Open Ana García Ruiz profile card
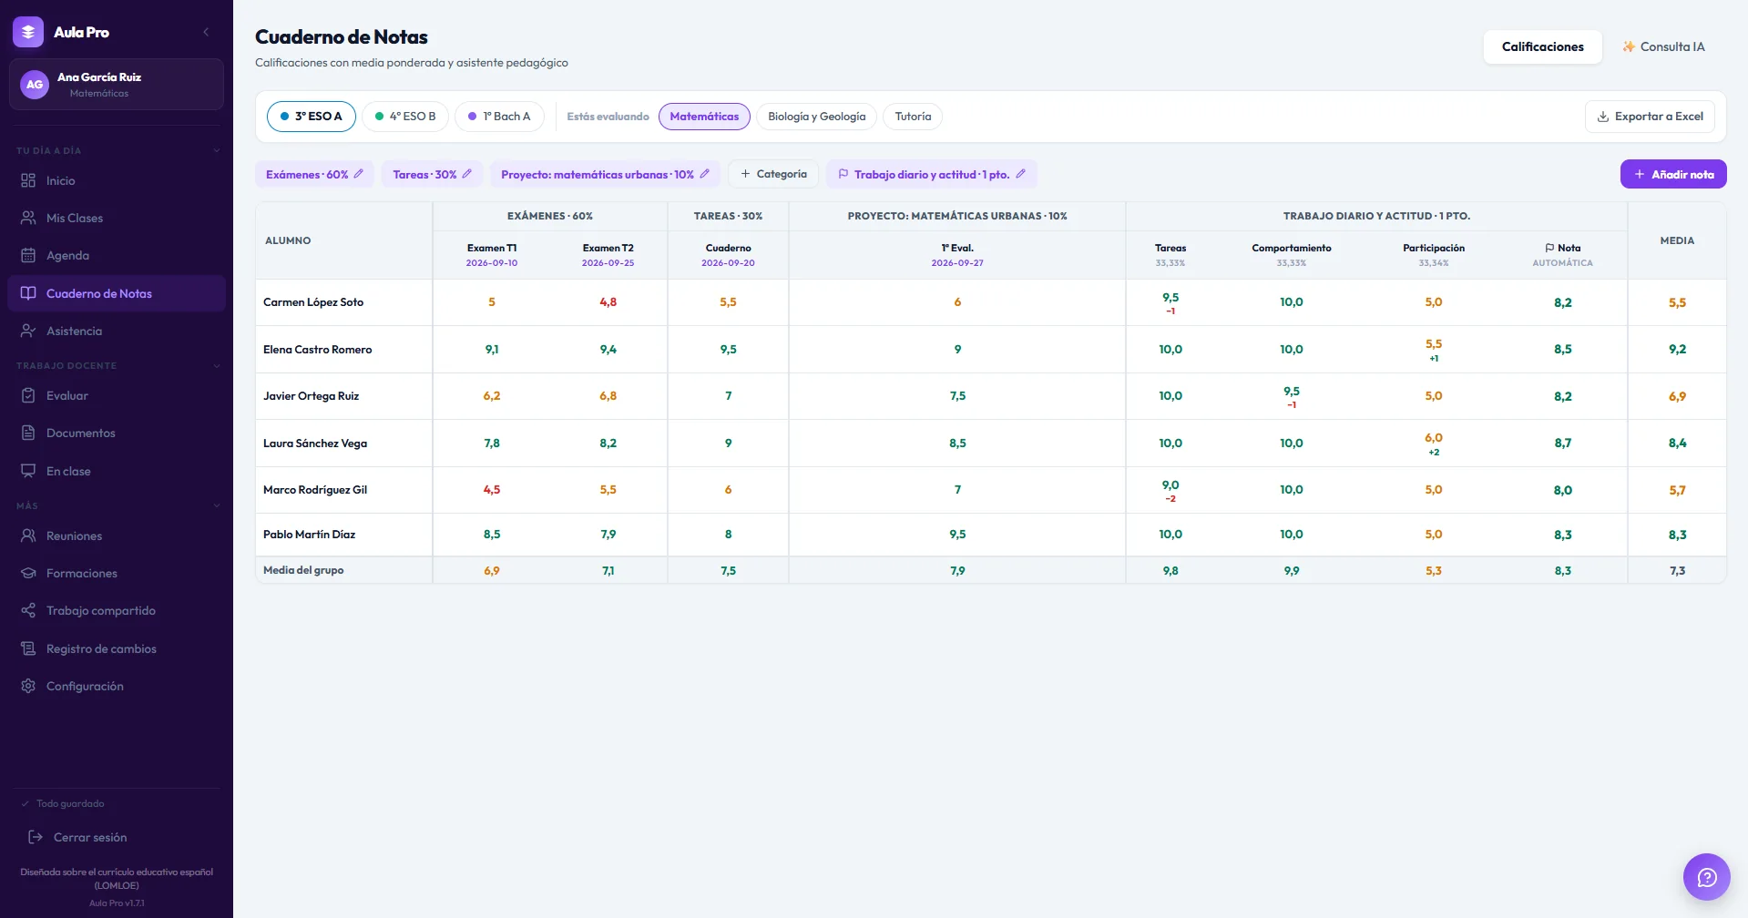1748x918 pixels. tap(117, 85)
